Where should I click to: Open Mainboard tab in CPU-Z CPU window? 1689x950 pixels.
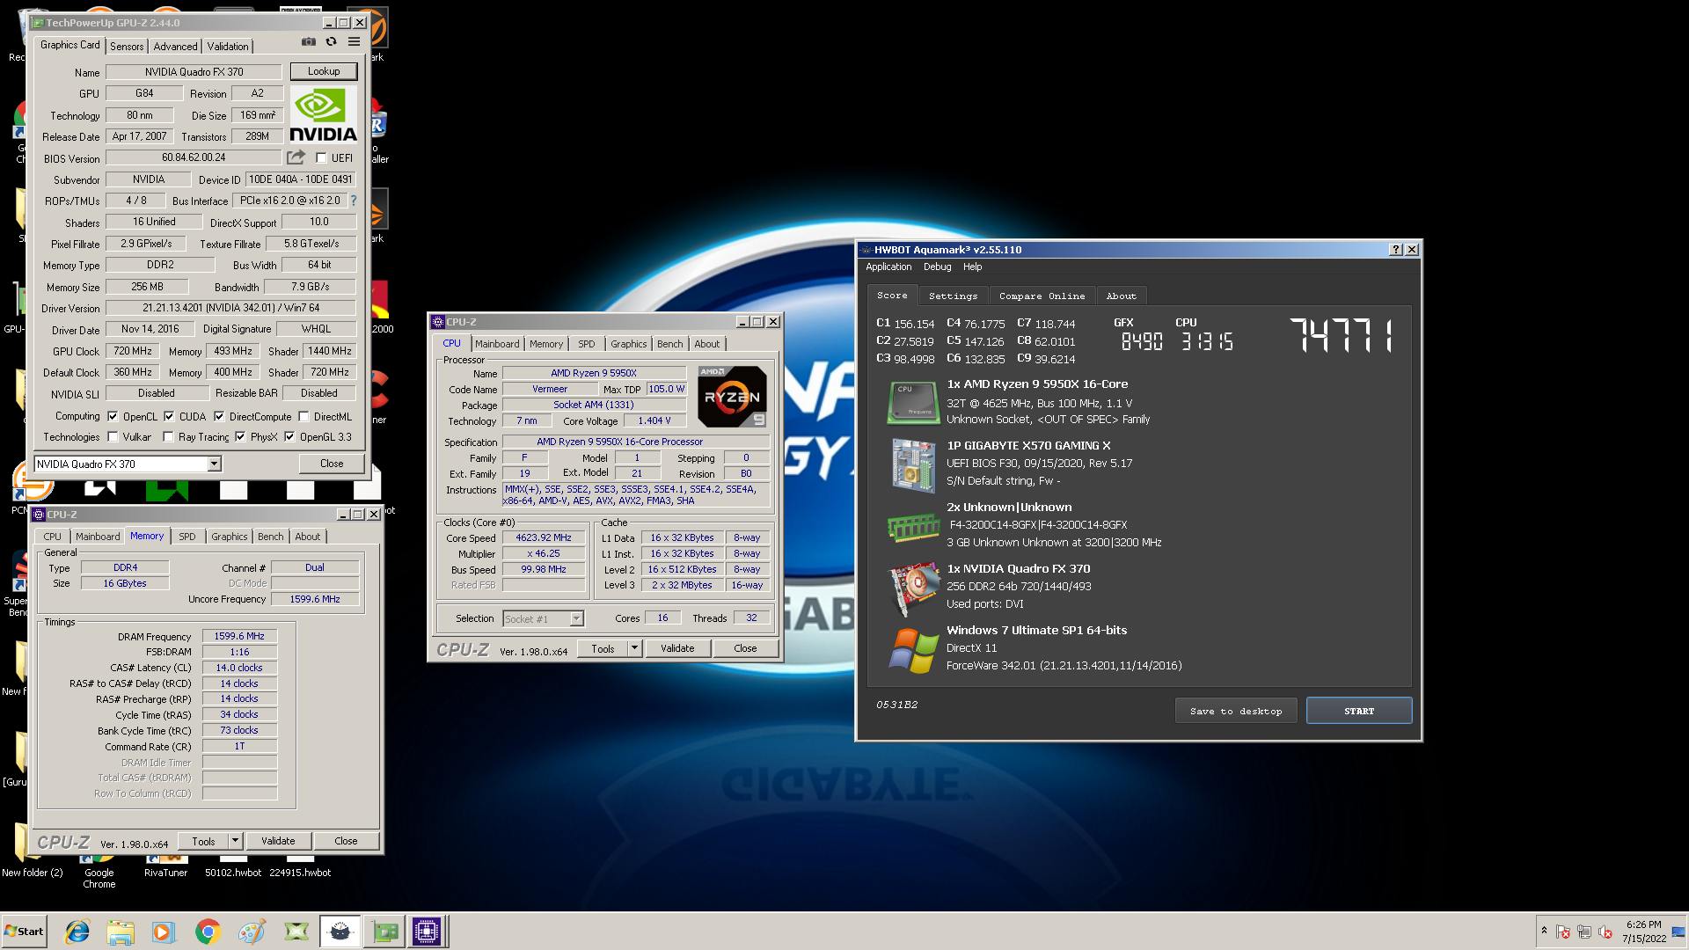497,344
